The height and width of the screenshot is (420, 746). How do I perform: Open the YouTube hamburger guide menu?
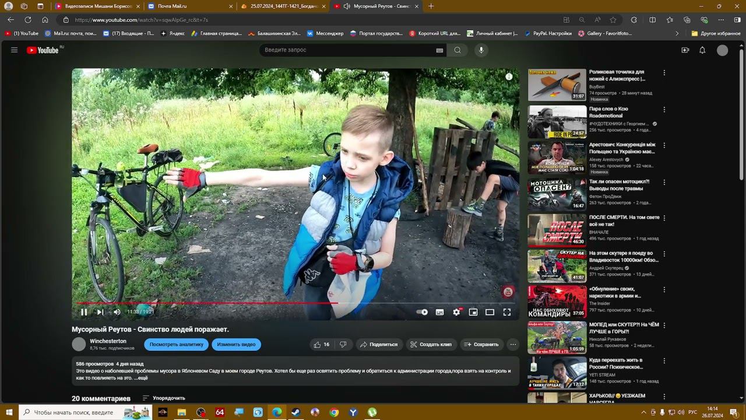[x=14, y=50]
